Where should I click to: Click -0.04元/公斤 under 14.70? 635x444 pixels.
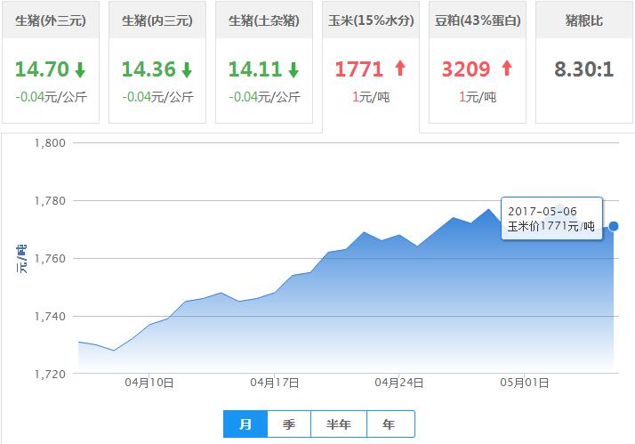51,97
